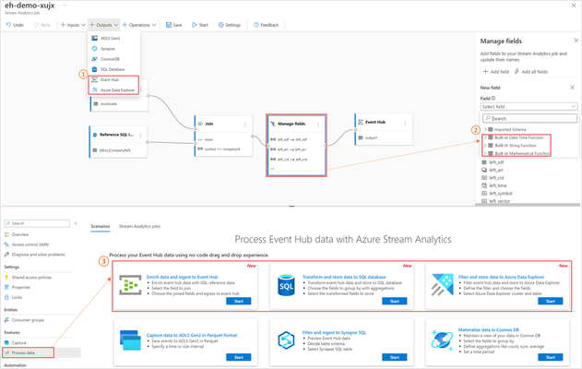Click Add all fields in the Manage fields panel
Screen dimensions: 582x369
(530, 72)
